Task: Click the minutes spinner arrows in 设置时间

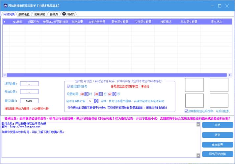Action: tap(101, 94)
